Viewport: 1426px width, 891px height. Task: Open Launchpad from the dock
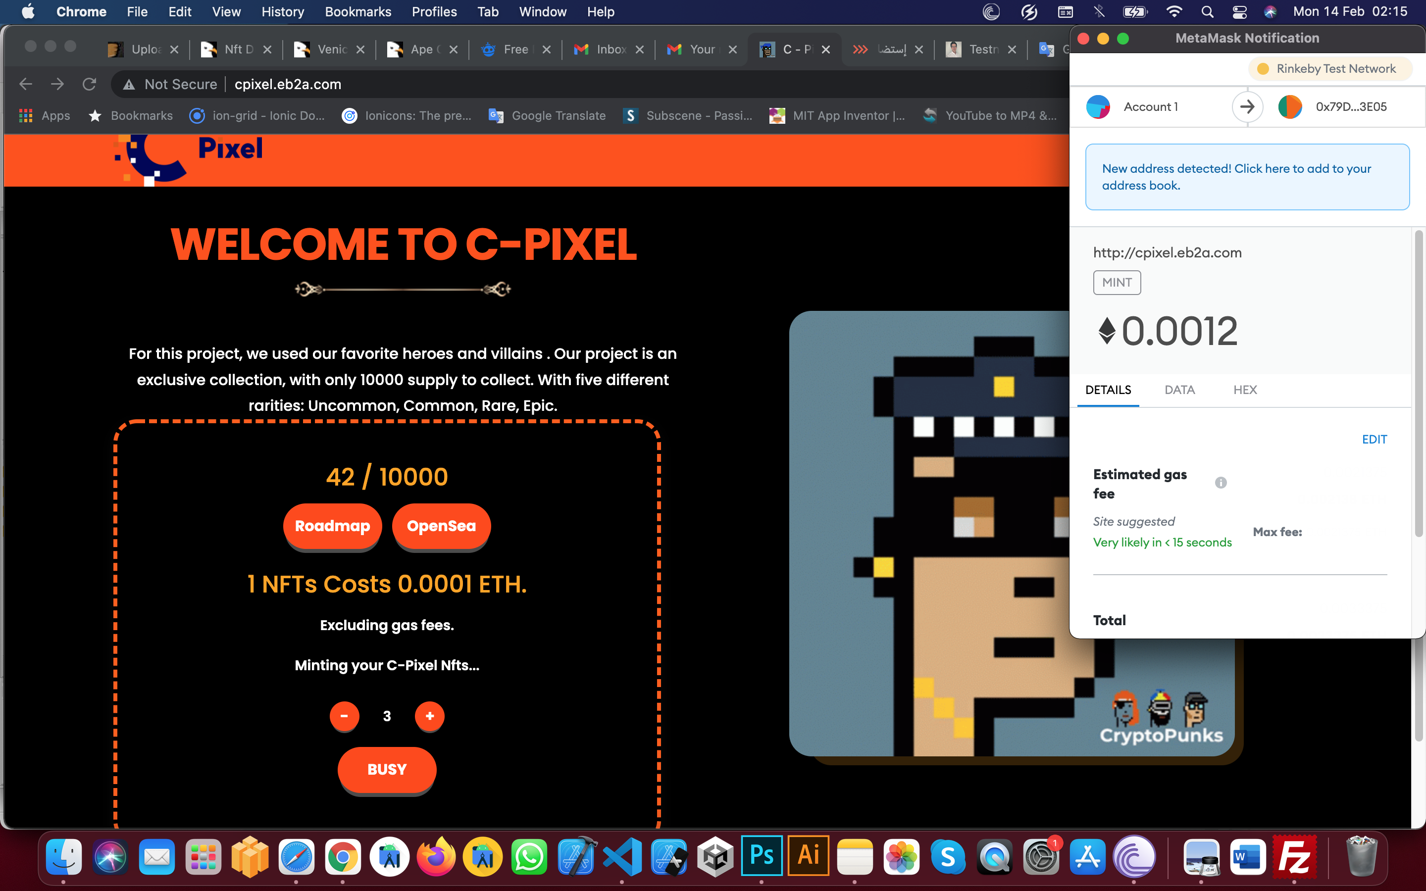point(204,856)
